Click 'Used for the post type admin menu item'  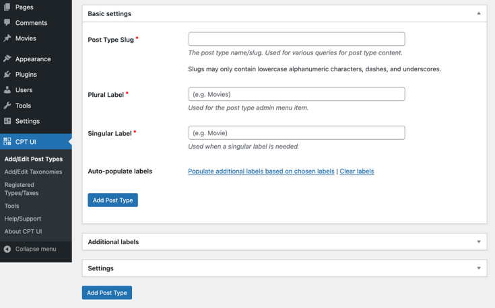point(248,108)
